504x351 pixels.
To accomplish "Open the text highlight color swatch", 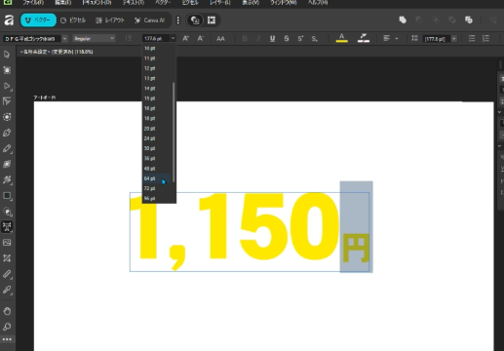I will [x=364, y=38].
